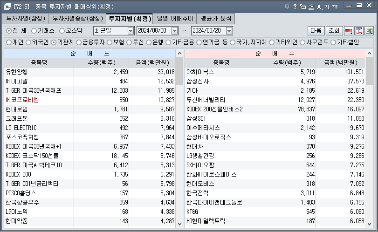Open the list menu icon in title bar
Screen dimensions: 378x232
pos(335,7)
